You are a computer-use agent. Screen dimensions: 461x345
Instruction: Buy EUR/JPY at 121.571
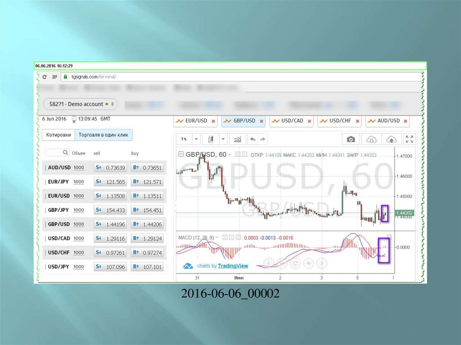pyautogui.click(x=147, y=182)
